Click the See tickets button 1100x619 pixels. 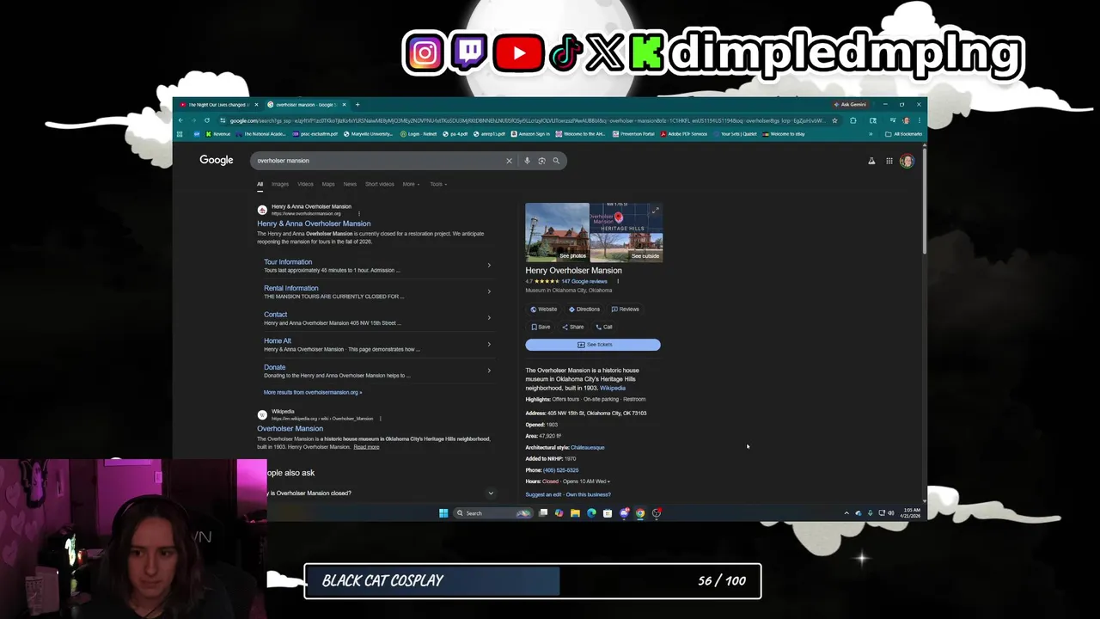593,345
